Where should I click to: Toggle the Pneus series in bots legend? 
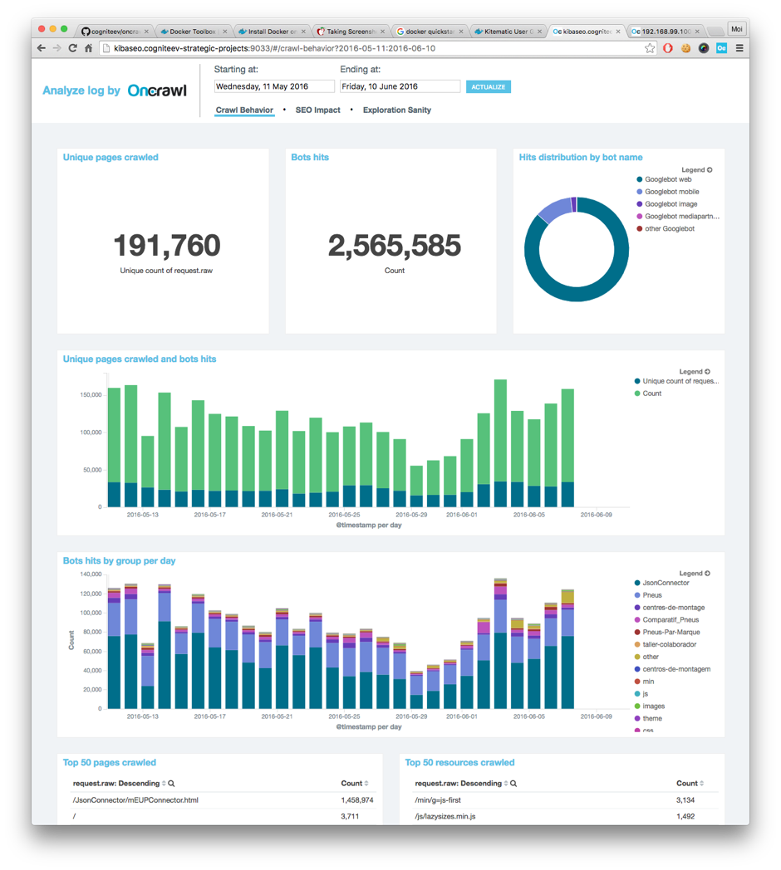click(x=653, y=595)
